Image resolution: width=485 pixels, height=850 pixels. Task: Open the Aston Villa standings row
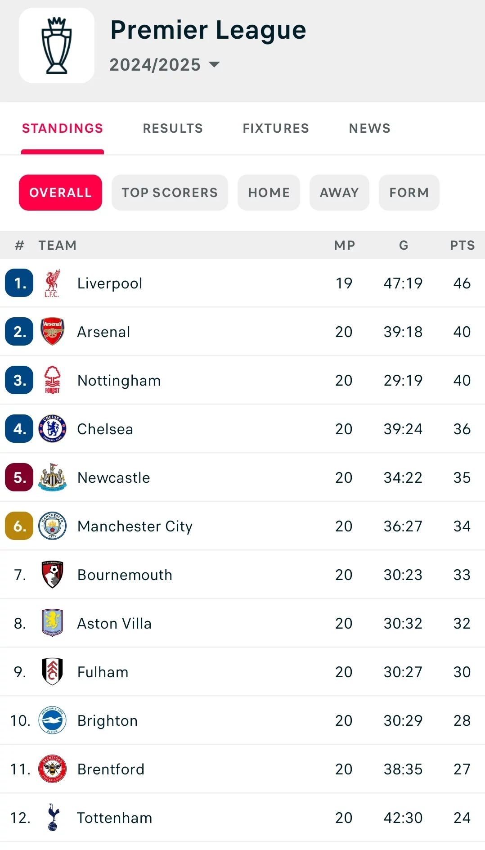point(242,624)
